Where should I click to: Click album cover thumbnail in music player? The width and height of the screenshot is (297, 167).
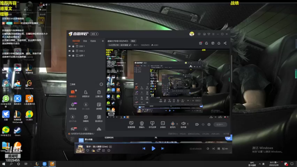click(x=80, y=149)
